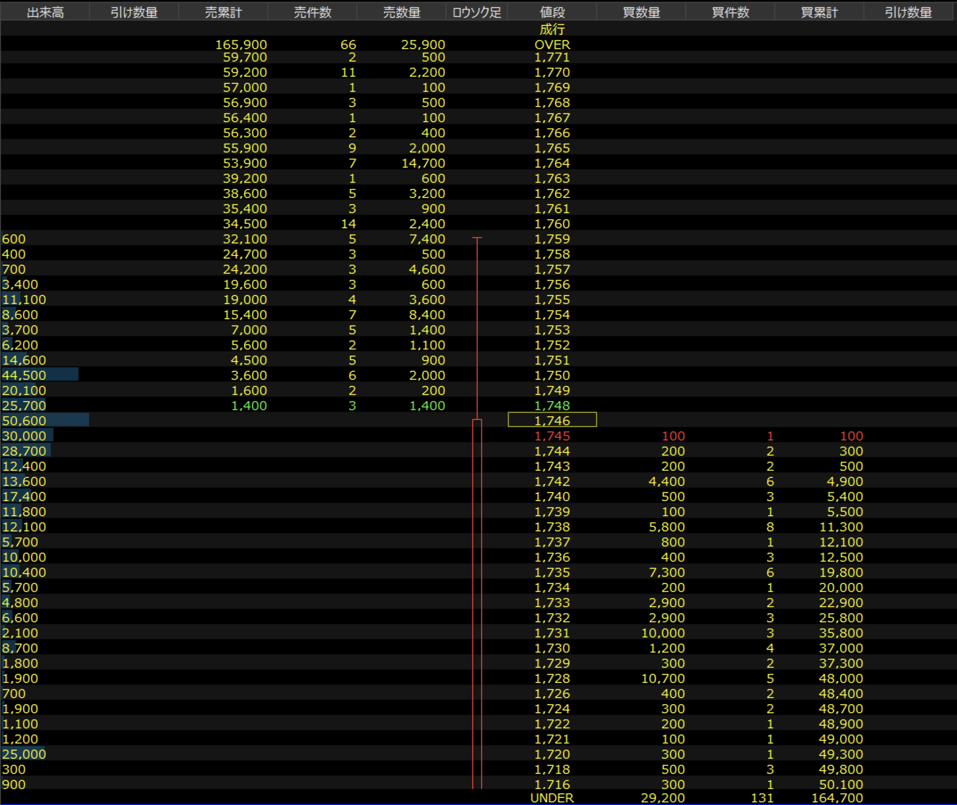Screen dimensions: 957x805
Task: Click the 出来高 column header
Action: (x=45, y=12)
